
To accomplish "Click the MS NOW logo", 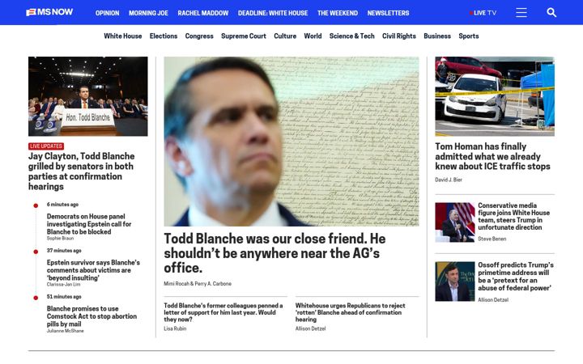I will pyautogui.click(x=49, y=12).
